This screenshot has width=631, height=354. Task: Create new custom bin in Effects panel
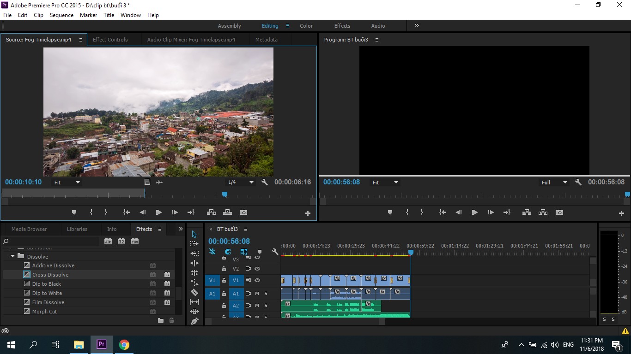(x=161, y=320)
